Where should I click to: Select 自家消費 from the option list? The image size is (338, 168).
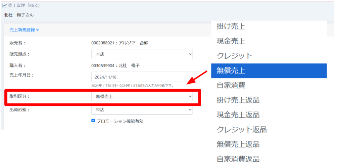pos(231,85)
